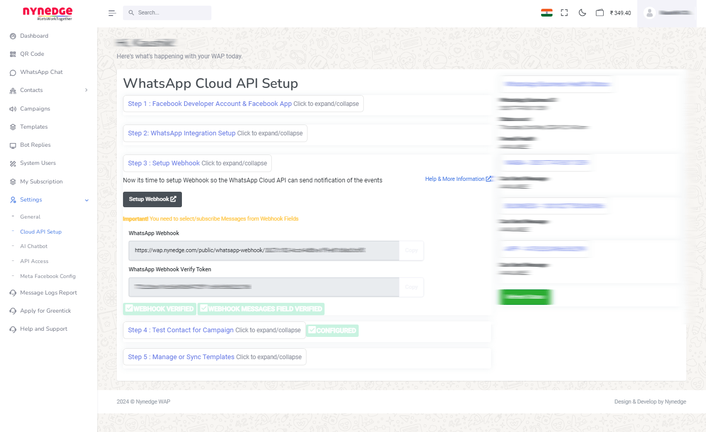Image resolution: width=706 pixels, height=432 pixels.
Task: Click the Templates layers icon
Action: pyautogui.click(x=13, y=127)
